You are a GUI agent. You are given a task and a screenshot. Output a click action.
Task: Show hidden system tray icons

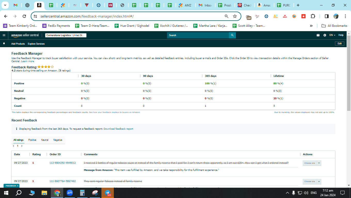coord(287,193)
